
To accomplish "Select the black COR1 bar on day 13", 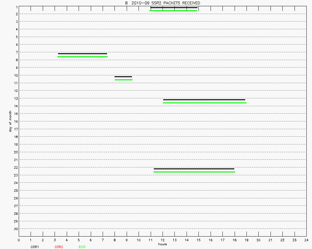I will click(204, 100).
